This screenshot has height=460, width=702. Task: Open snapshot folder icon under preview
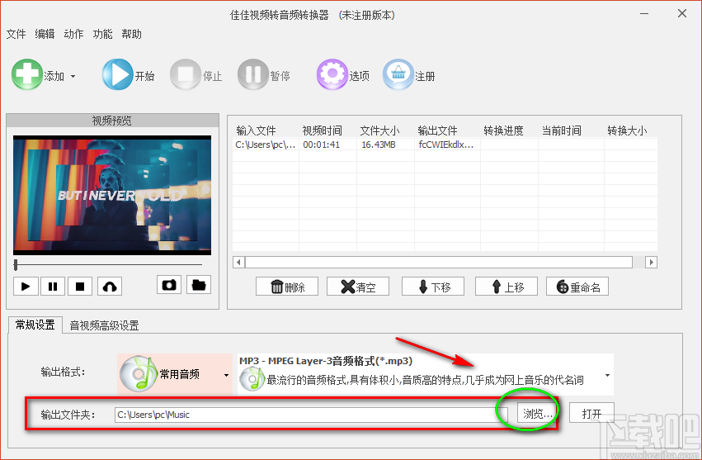click(199, 285)
